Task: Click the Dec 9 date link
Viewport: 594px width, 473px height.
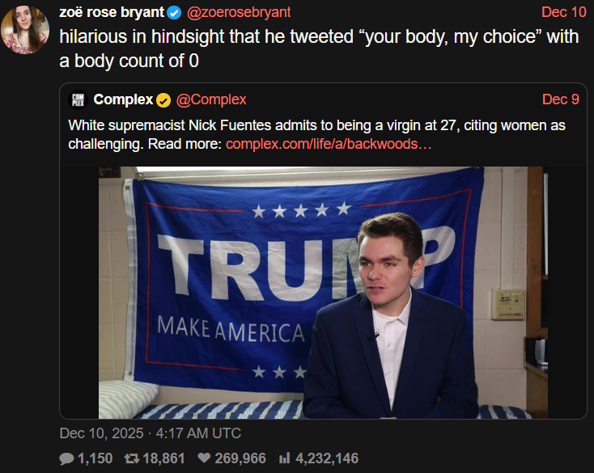Action: tap(560, 99)
